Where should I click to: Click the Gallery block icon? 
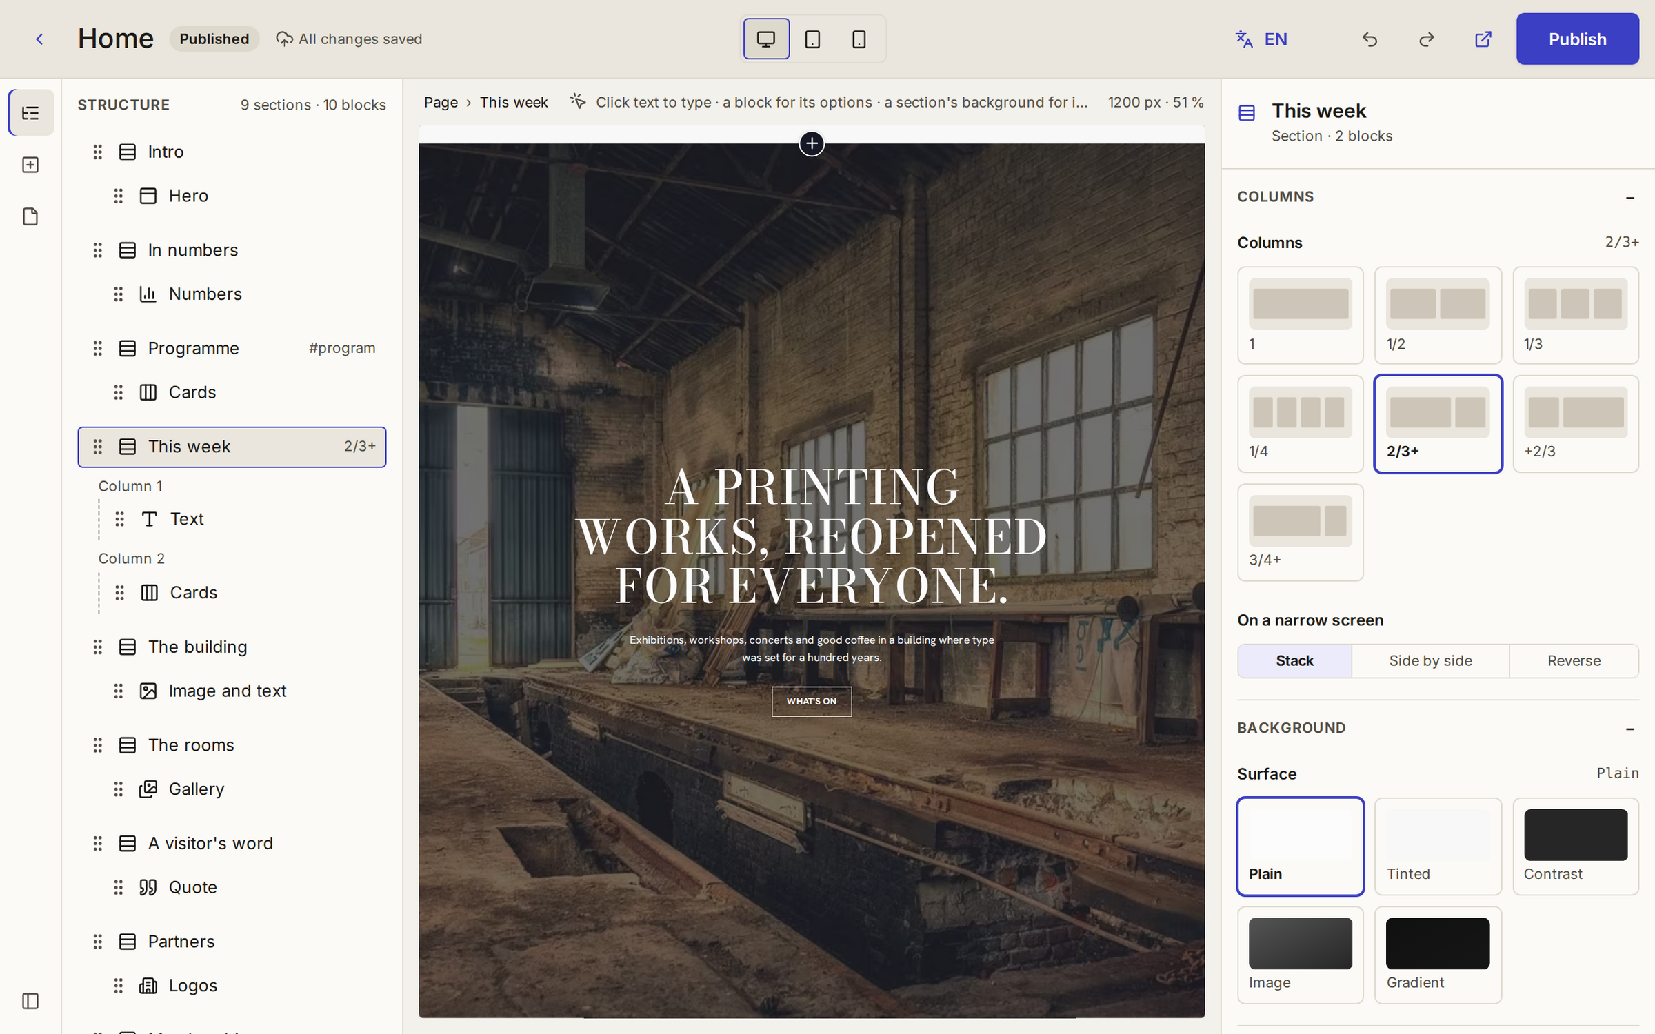click(148, 789)
